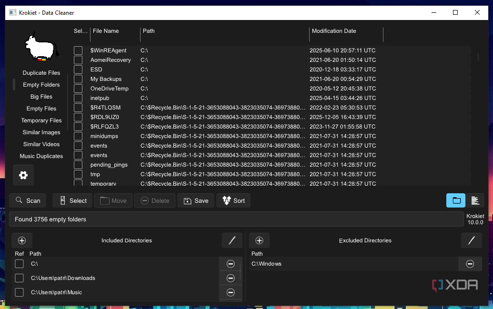Mark the Music path as reference
The width and height of the screenshot is (493, 309).
tap(19, 292)
